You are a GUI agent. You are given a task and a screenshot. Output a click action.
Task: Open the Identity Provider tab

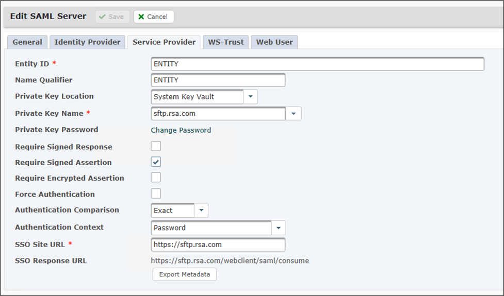pos(87,42)
